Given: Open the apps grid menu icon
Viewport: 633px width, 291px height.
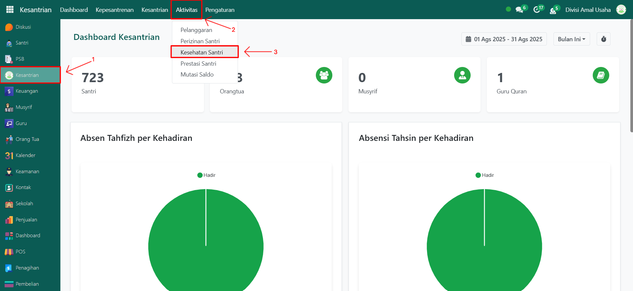Looking at the screenshot, I should click(10, 10).
